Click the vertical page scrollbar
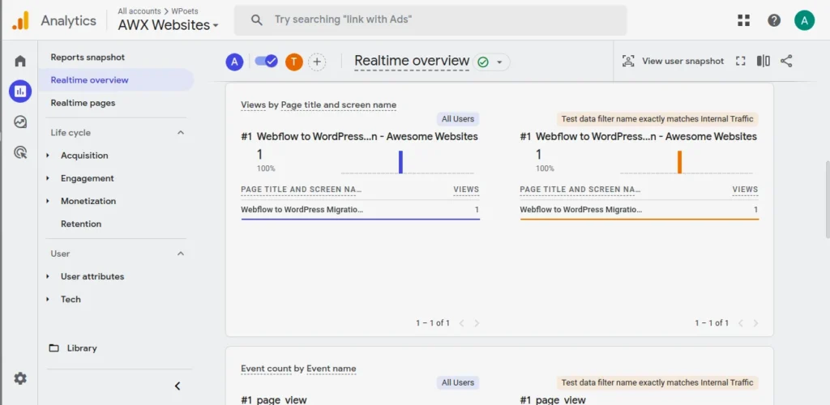This screenshot has height=405, width=830. (x=826, y=199)
